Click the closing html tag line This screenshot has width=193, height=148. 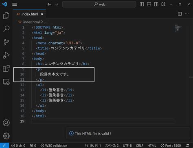click(39, 116)
